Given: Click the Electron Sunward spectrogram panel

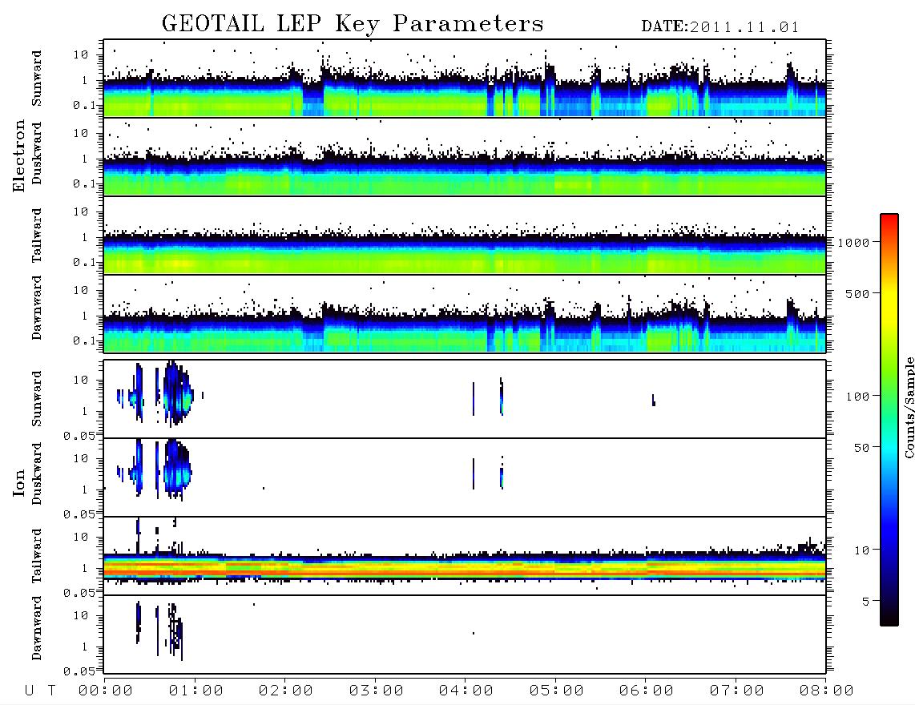Looking at the screenshot, I should (465, 78).
